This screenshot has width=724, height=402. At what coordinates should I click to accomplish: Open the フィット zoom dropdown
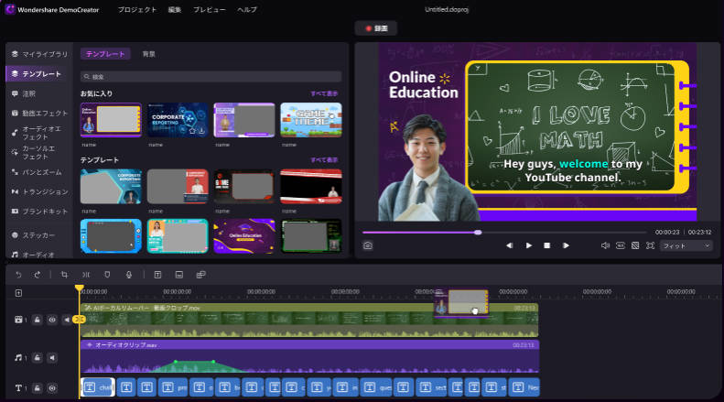pos(686,246)
